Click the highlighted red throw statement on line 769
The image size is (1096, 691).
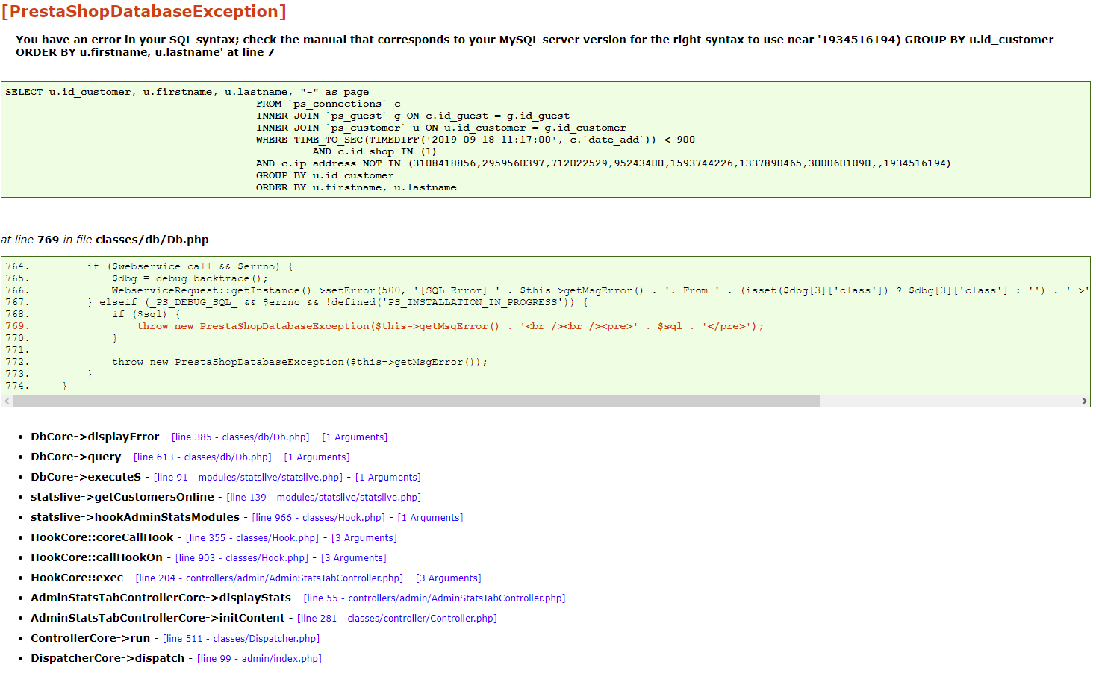451,326
